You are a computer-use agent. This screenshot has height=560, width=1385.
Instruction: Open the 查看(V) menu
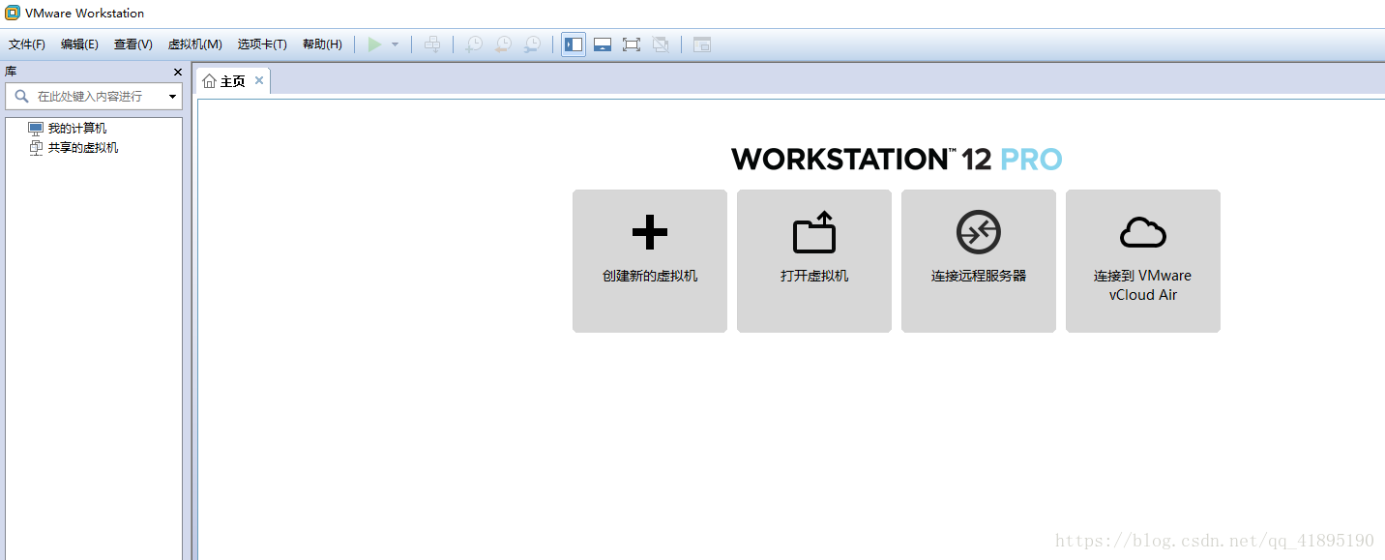tap(133, 44)
